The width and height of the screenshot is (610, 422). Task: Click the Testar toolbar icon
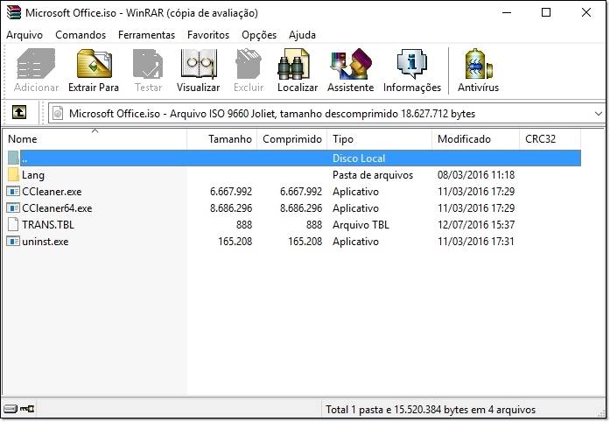tap(148, 63)
